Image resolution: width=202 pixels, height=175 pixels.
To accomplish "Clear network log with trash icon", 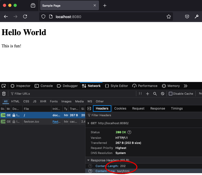I will click(x=4, y=94).
